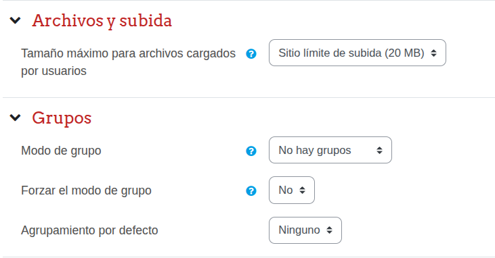The image size is (495, 258).
Task: Click the divider line above the Grupos section
Action: click(249, 98)
